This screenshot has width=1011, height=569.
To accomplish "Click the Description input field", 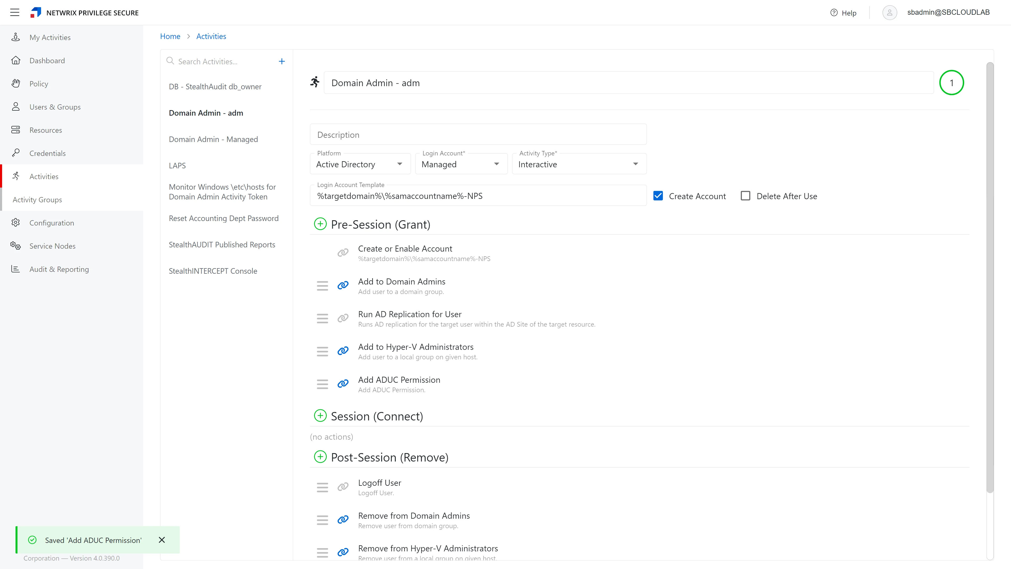I will [478, 134].
